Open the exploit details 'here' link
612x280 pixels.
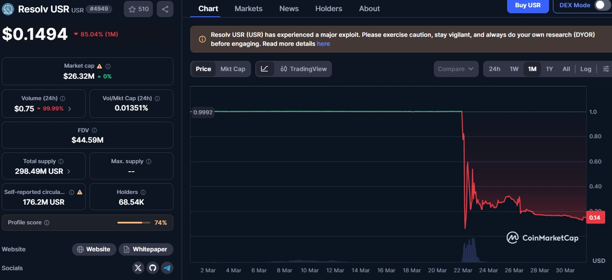[323, 43]
